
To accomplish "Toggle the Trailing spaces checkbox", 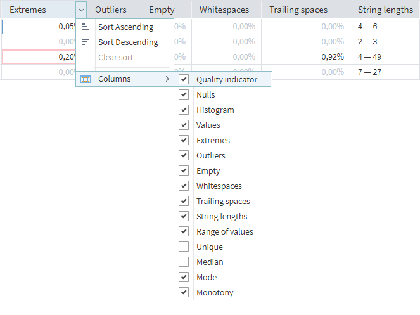I will (x=184, y=201).
